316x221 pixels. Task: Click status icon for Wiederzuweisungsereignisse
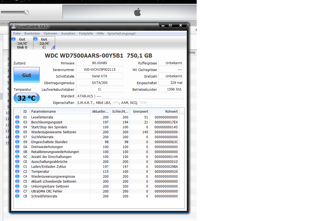(17, 176)
